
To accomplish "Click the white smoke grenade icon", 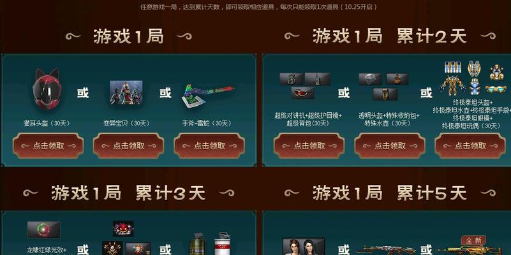I will pyautogui.click(x=222, y=244).
